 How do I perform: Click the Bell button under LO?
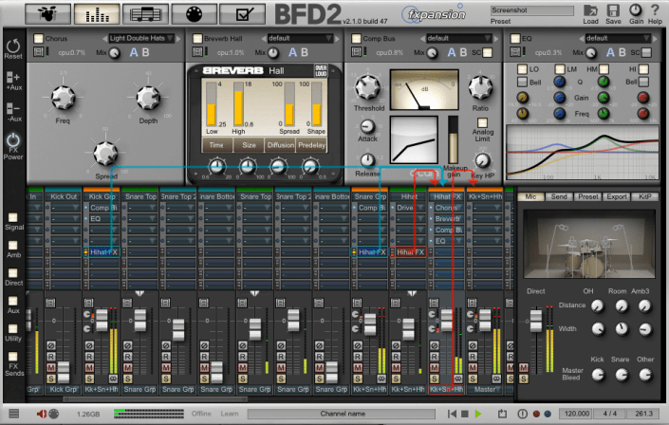coord(523,83)
